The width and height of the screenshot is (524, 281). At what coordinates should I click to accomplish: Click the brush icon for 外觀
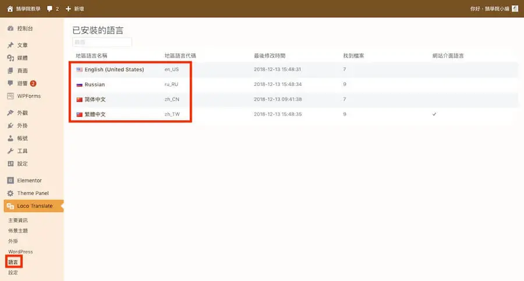tap(10, 113)
